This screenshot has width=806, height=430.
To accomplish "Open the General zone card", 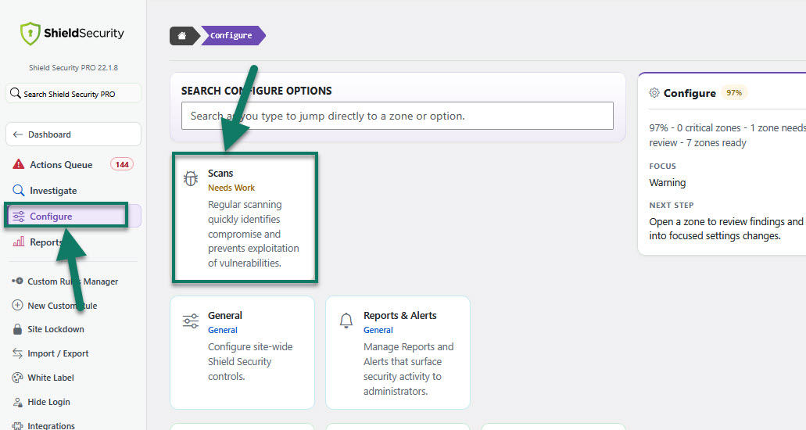I will [242, 353].
